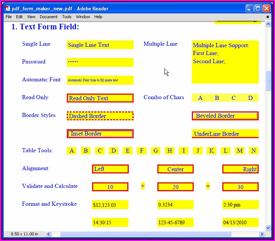Viewport: 275px width, 241px height.
Task: Open the File menu
Action: click(x=9, y=17)
